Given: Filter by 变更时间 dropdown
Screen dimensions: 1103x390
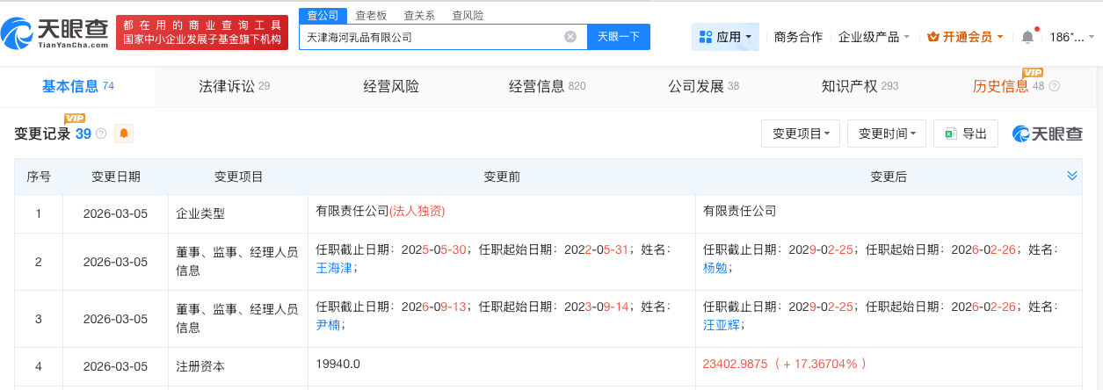Looking at the screenshot, I should (887, 134).
